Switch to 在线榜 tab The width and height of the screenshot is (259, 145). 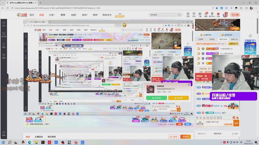tap(200, 39)
